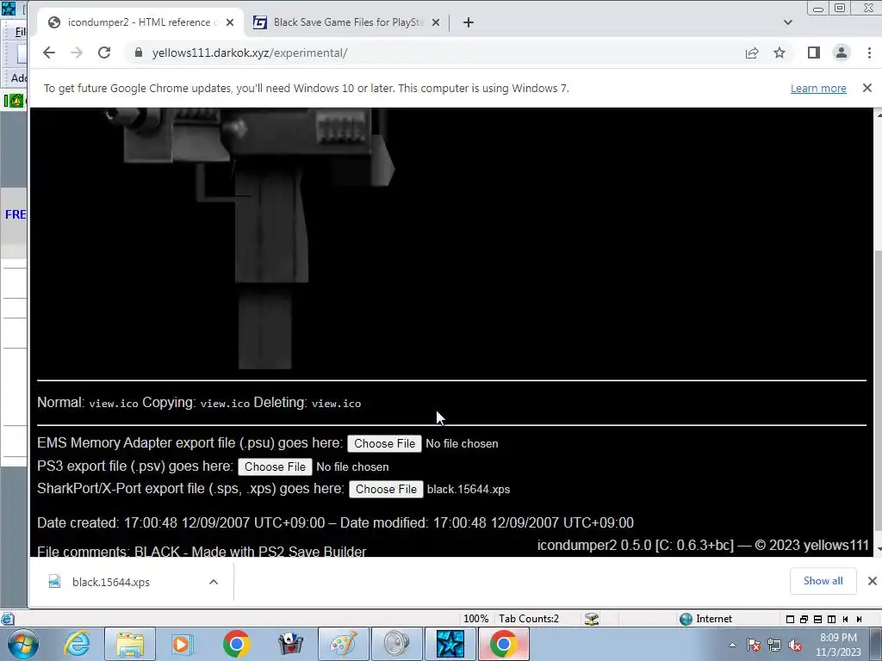Open the Chrome profile avatar
882x661 pixels.
coord(842,53)
